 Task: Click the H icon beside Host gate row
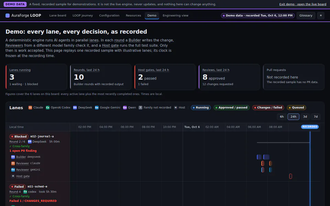coord(13,176)
